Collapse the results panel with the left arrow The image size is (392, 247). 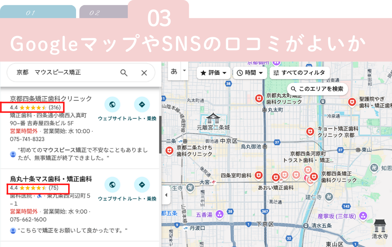(166, 196)
